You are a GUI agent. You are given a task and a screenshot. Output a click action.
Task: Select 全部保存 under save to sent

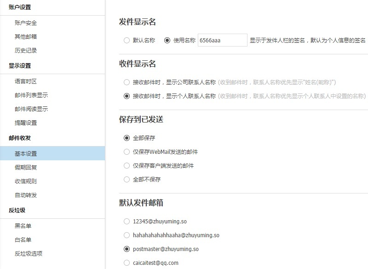click(x=126, y=138)
